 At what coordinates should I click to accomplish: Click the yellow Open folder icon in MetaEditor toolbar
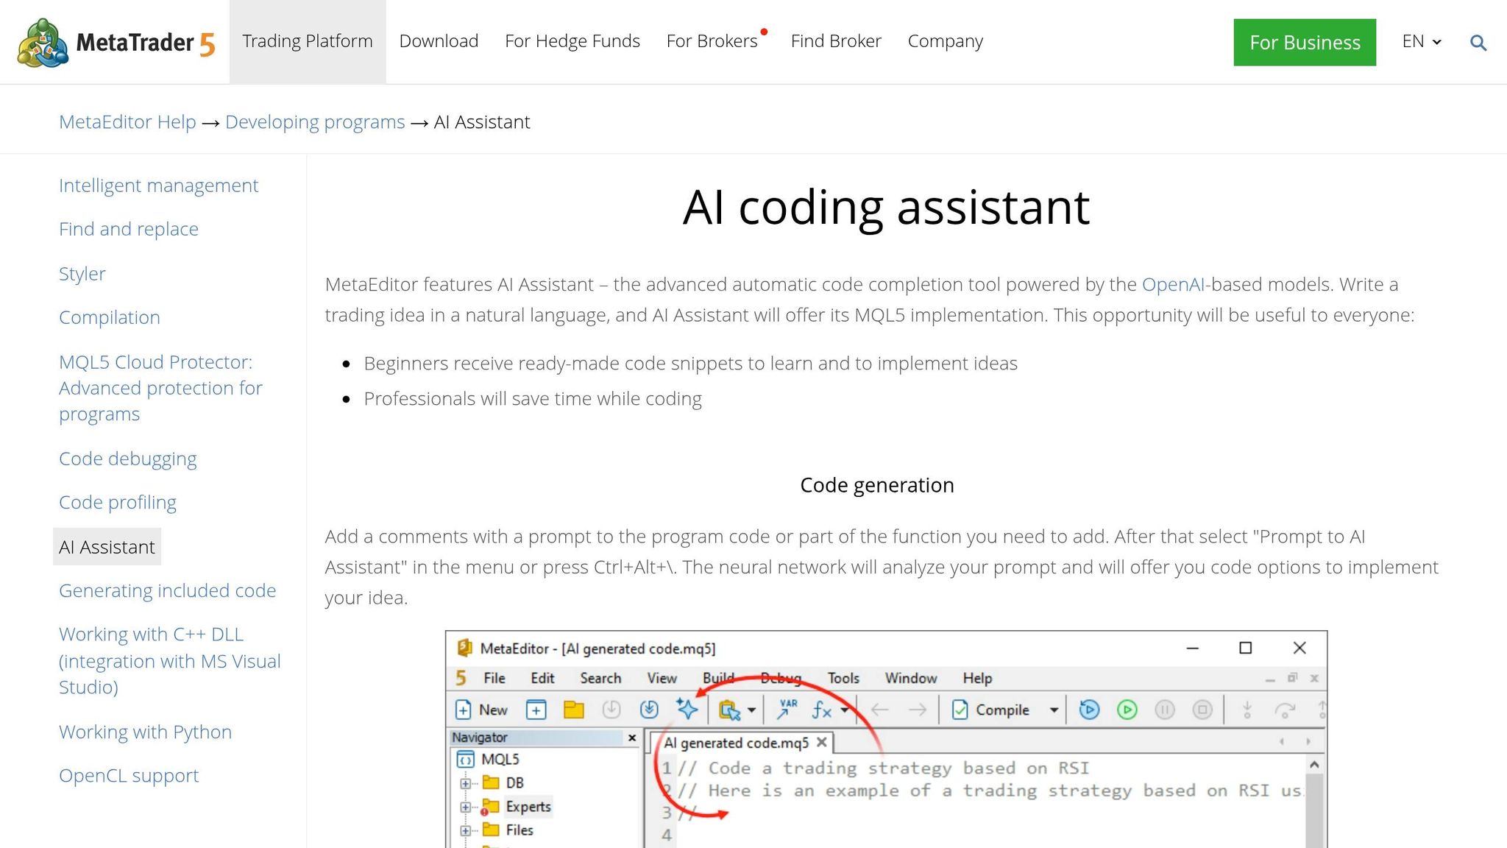[x=573, y=710]
